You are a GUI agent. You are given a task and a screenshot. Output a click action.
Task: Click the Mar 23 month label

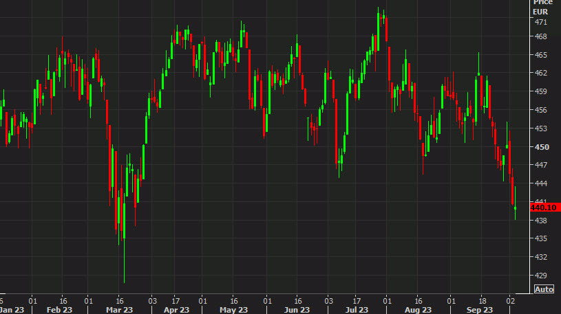[x=120, y=310]
